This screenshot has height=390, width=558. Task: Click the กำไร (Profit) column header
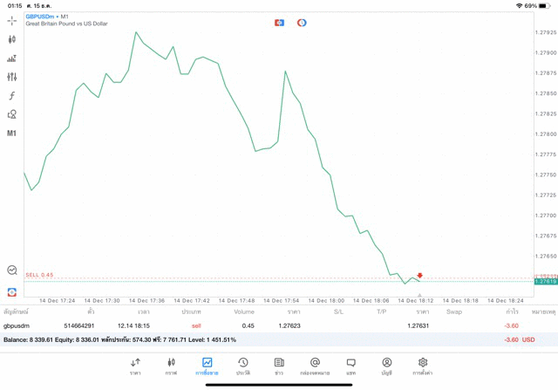pyautogui.click(x=512, y=311)
